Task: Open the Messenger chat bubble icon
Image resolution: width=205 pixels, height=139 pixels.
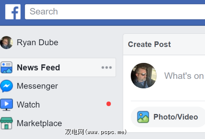Action: (x=6, y=86)
